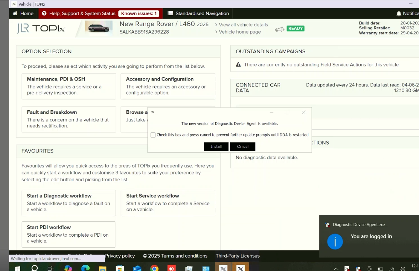The height and width of the screenshot is (271, 419).
Task: Click the OPTION SELECTION heading
Action: tap(47, 51)
